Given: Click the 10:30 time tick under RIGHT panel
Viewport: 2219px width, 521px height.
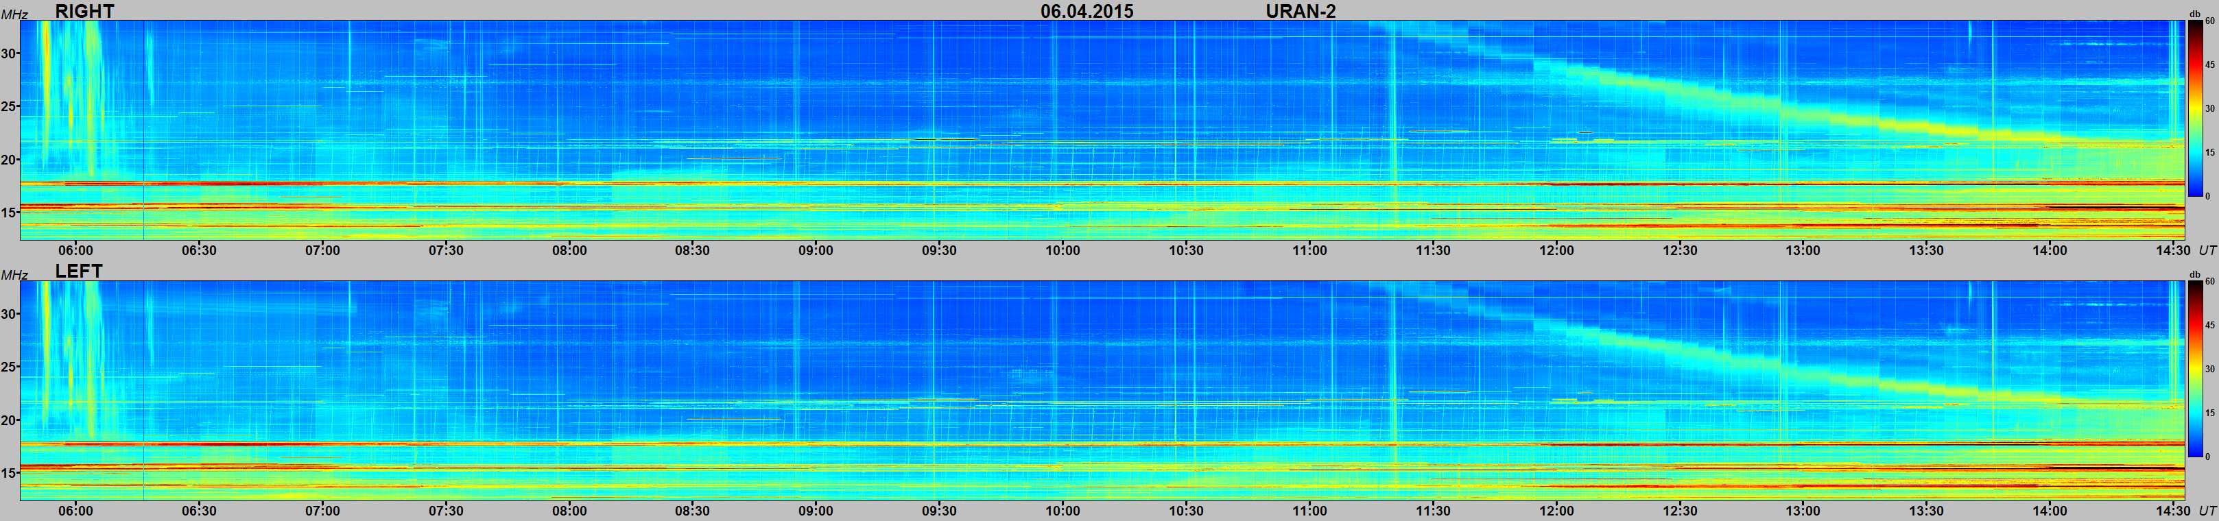Looking at the screenshot, I should coord(1186,251).
